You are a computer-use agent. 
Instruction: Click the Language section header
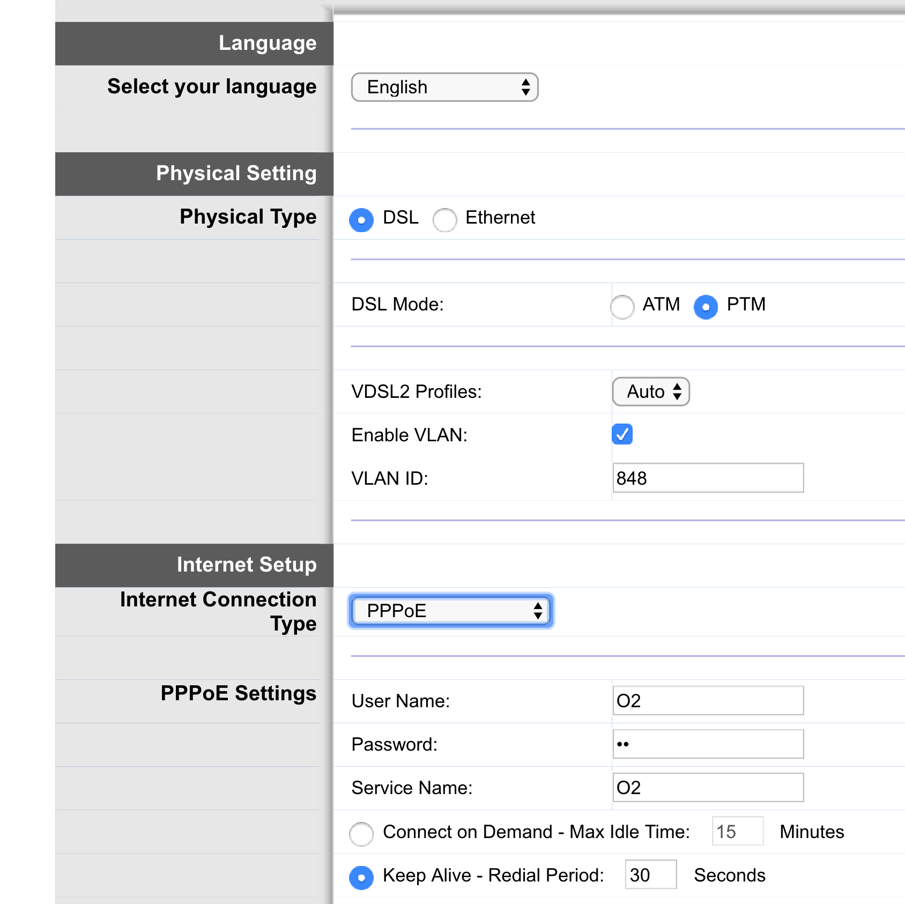pyautogui.click(x=268, y=43)
